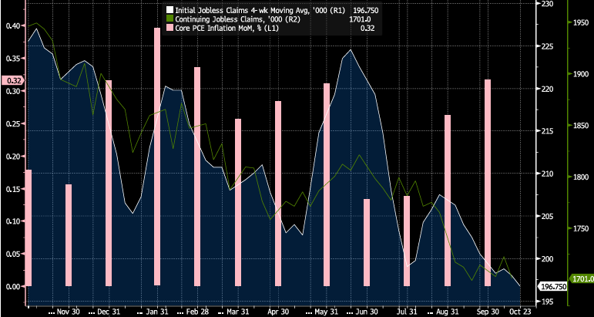Image resolution: width=594 pixels, height=317 pixels.
Task: Click the Jan 31 date label
Action: (x=157, y=312)
